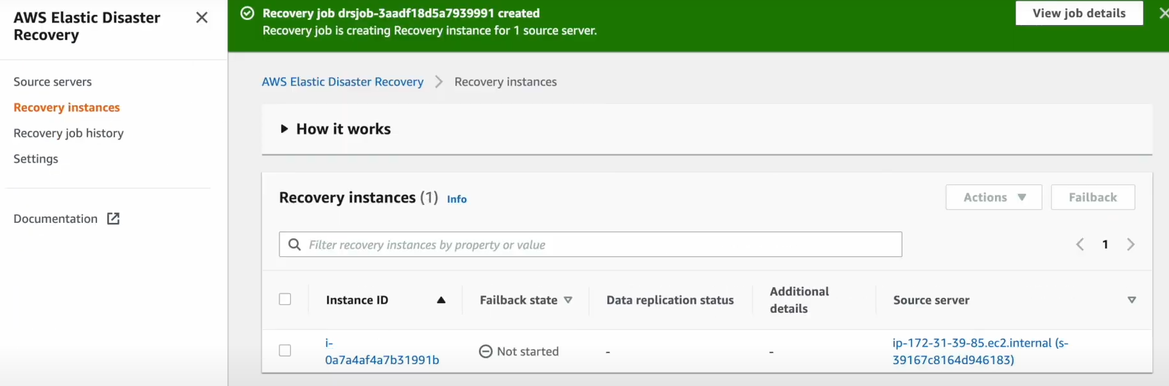The height and width of the screenshot is (386, 1169).
Task: Click the Recovery instances breadcrumb text
Action: point(505,82)
